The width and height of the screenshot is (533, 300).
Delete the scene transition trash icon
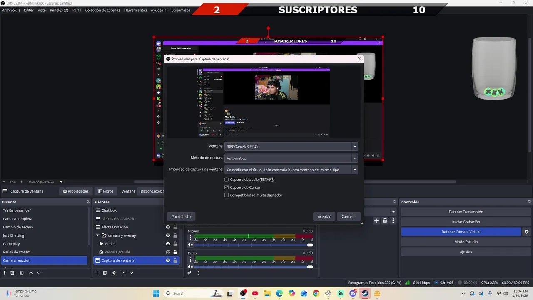pyautogui.click(x=385, y=220)
